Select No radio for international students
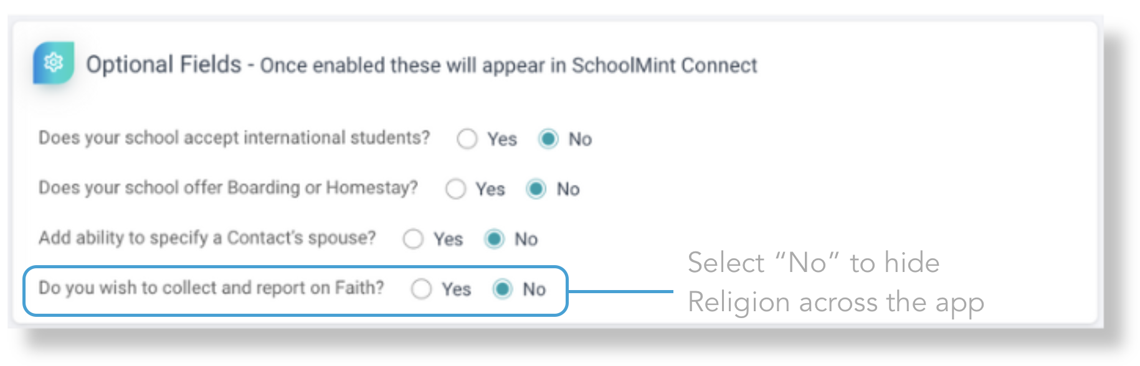The image size is (1140, 366). point(548,139)
